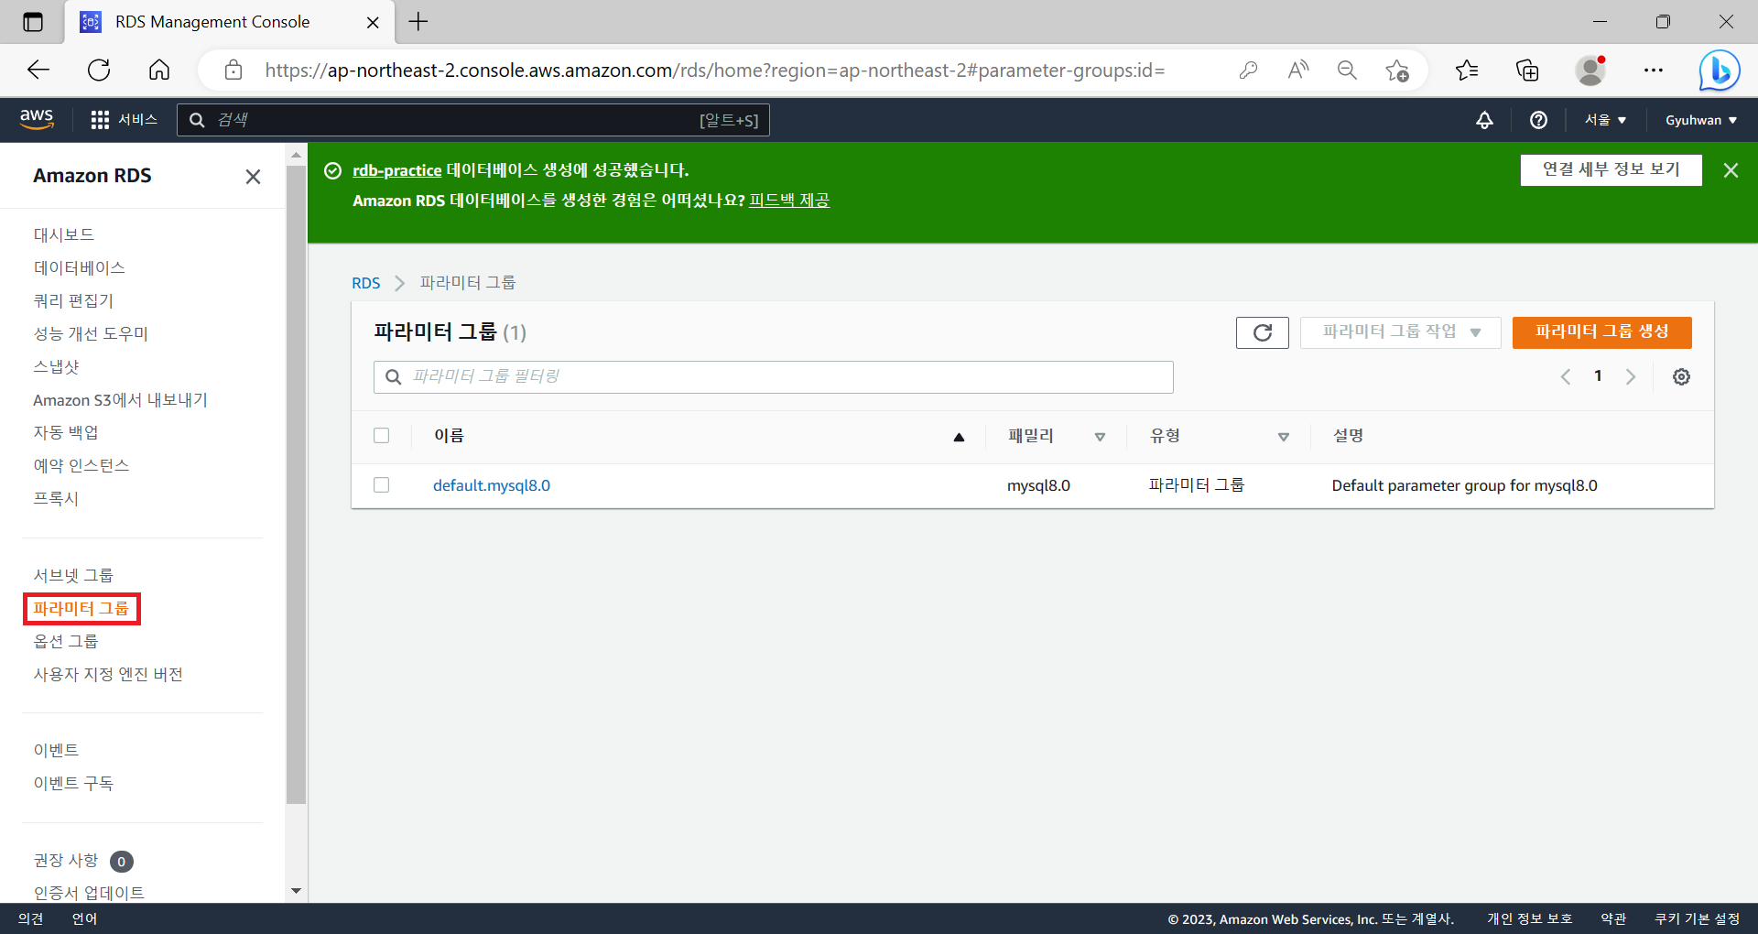Screen dimensions: 1758x934
Task: Open Bing chat sidebar
Action: (x=1719, y=70)
